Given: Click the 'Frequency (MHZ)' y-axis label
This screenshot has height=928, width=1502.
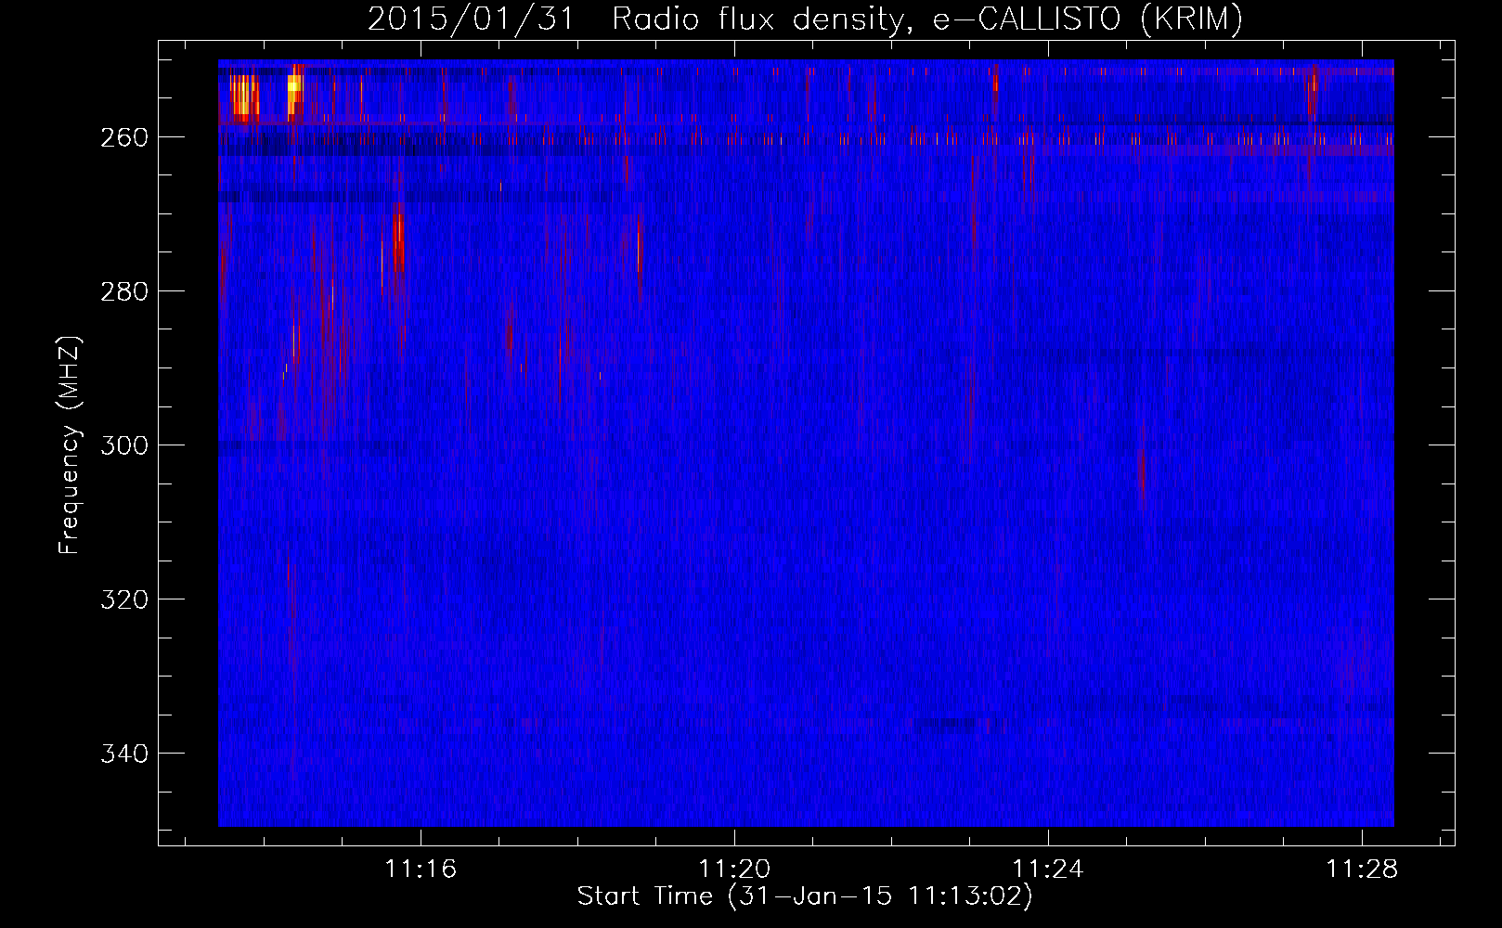Looking at the screenshot, I should tap(70, 445).
